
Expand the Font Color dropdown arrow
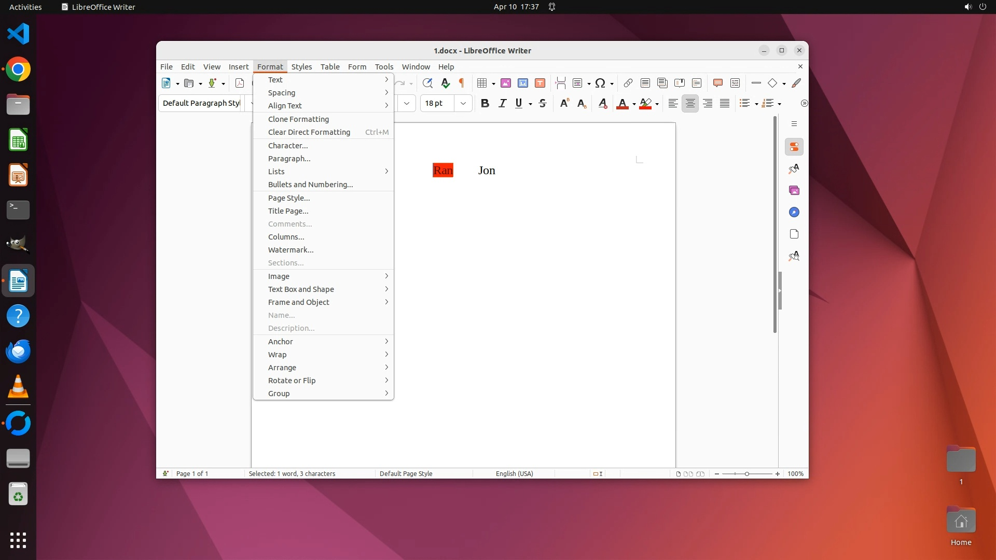tap(634, 104)
